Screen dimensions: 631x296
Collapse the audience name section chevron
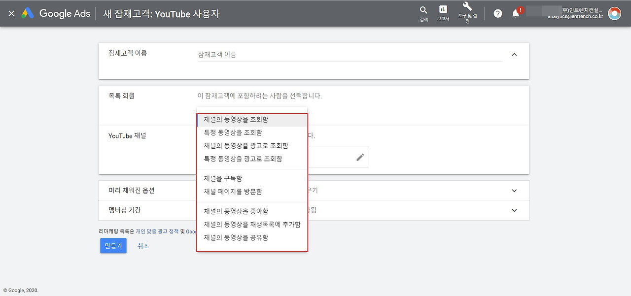[x=514, y=55]
